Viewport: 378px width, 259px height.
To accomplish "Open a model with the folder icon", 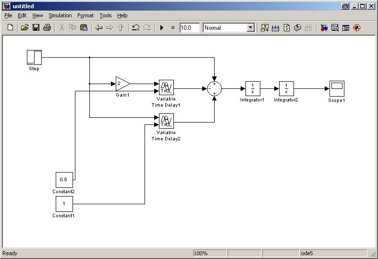I will coord(24,28).
